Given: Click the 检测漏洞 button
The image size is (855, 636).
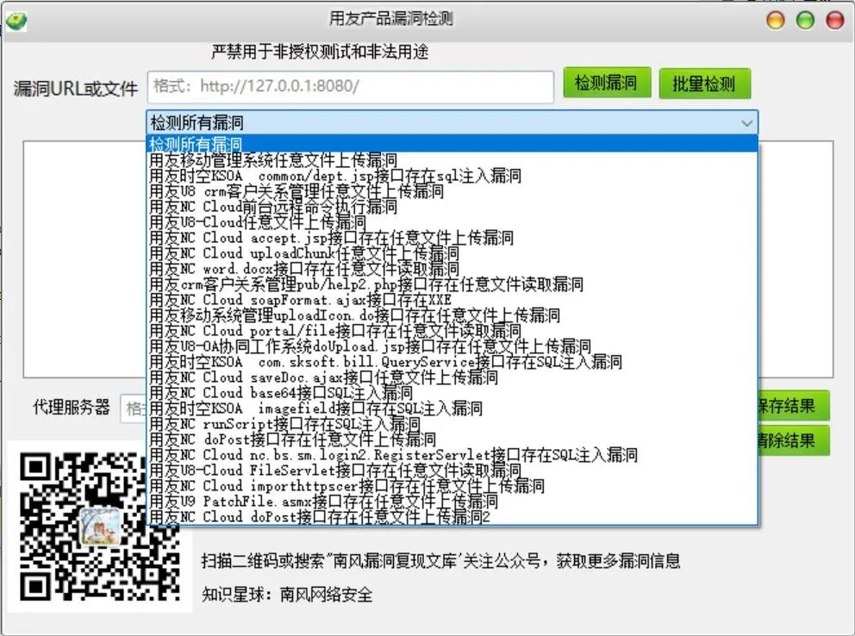Looking at the screenshot, I should [x=607, y=83].
